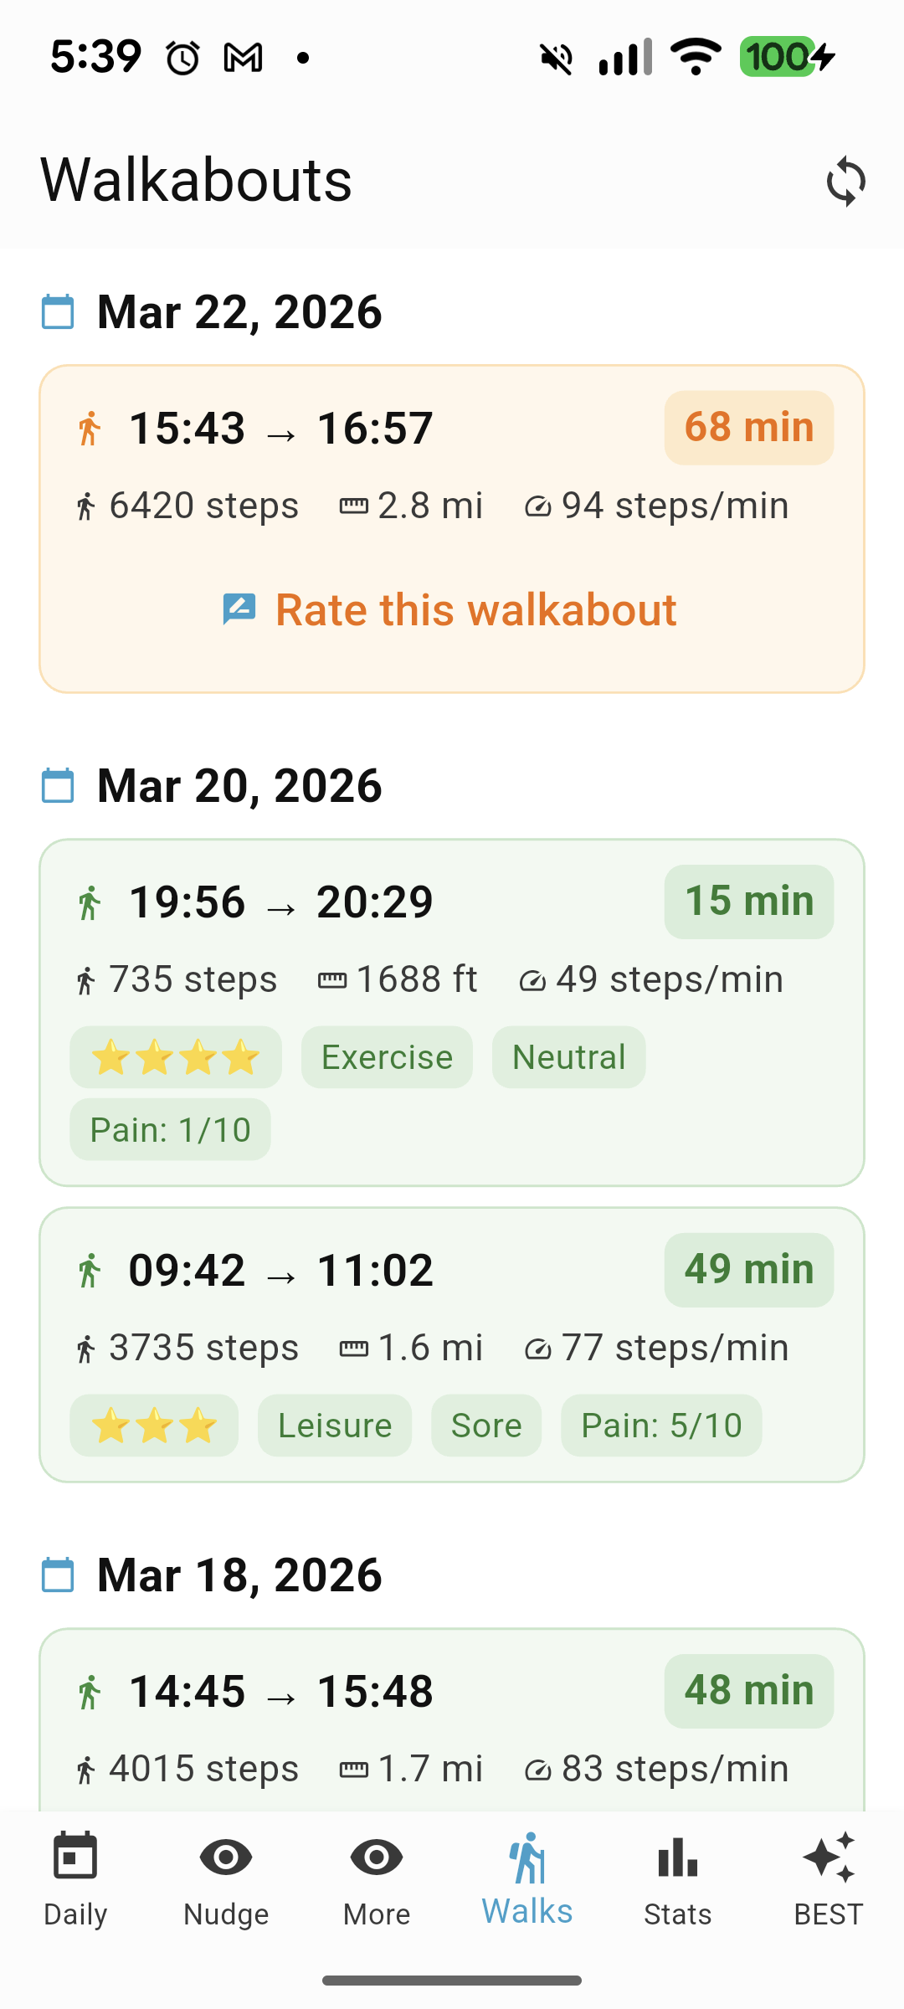The width and height of the screenshot is (904, 2009).
Task: Select the four-star rating on the 19:56 walk
Action: [175, 1056]
